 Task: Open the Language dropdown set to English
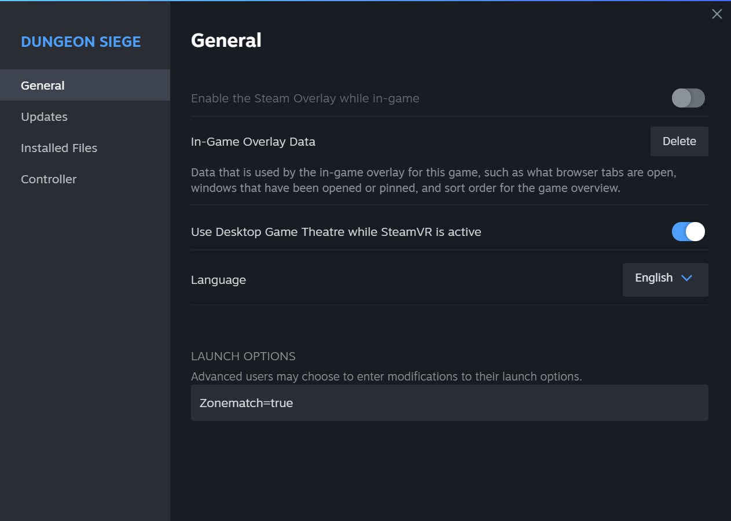click(x=664, y=280)
